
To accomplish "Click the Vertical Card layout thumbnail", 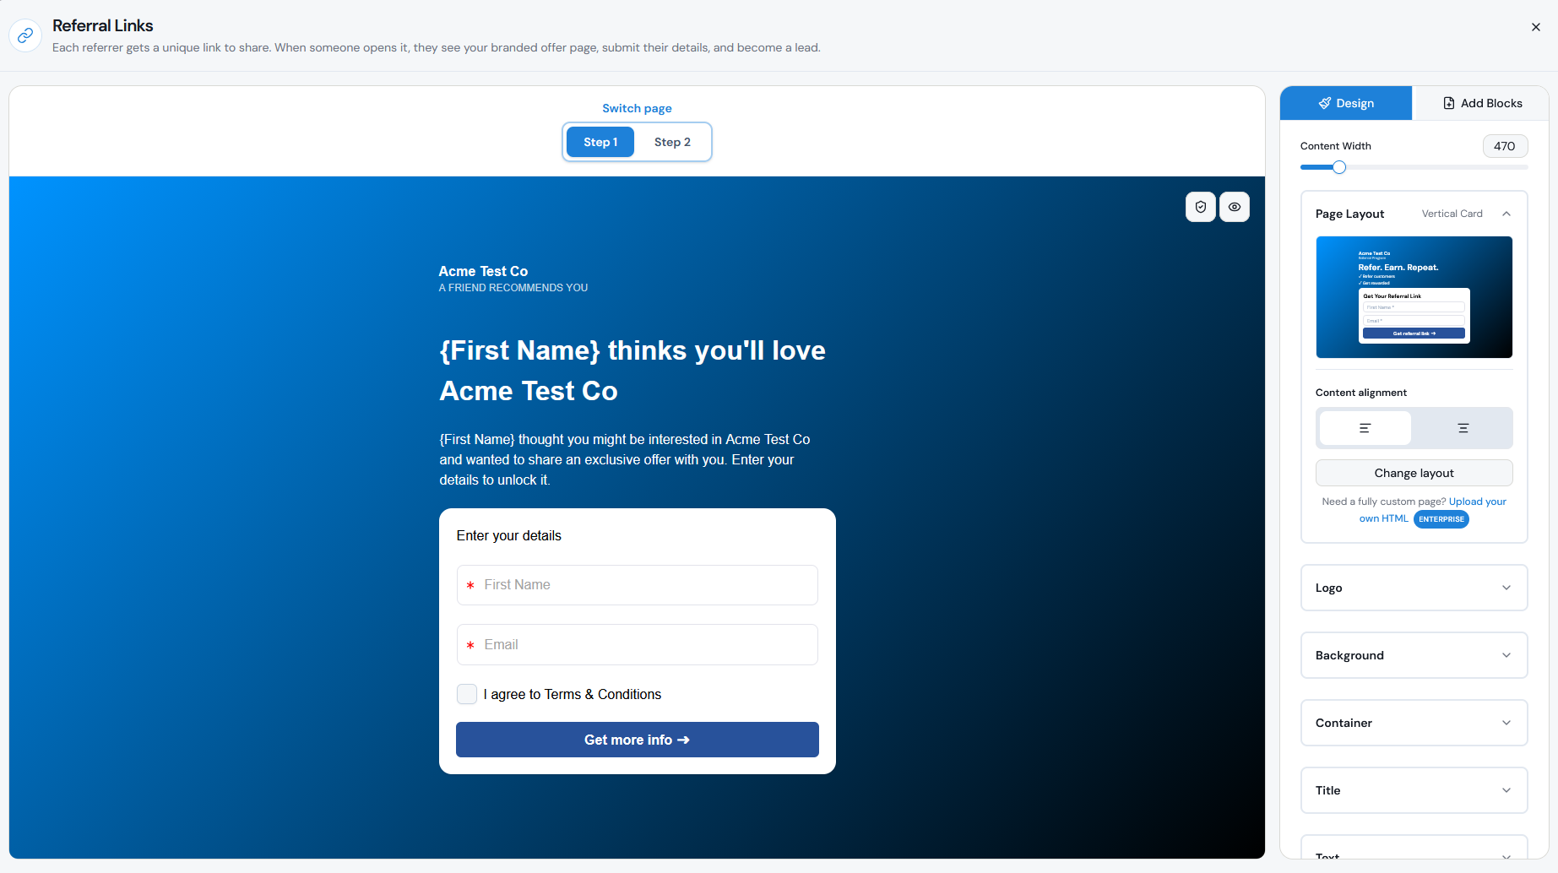I will 1414,297.
